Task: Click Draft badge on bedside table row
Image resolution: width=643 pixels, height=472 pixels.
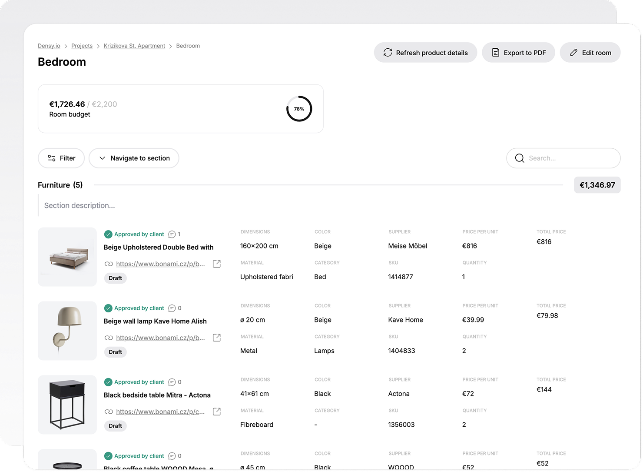Action: (x=115, y=426)
